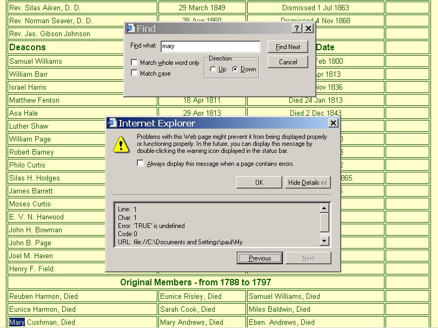Close the Internet Explorer error dialog
The width and height of the screenshot is (438, 328).
pyautogui.click(x=333, y=123)
